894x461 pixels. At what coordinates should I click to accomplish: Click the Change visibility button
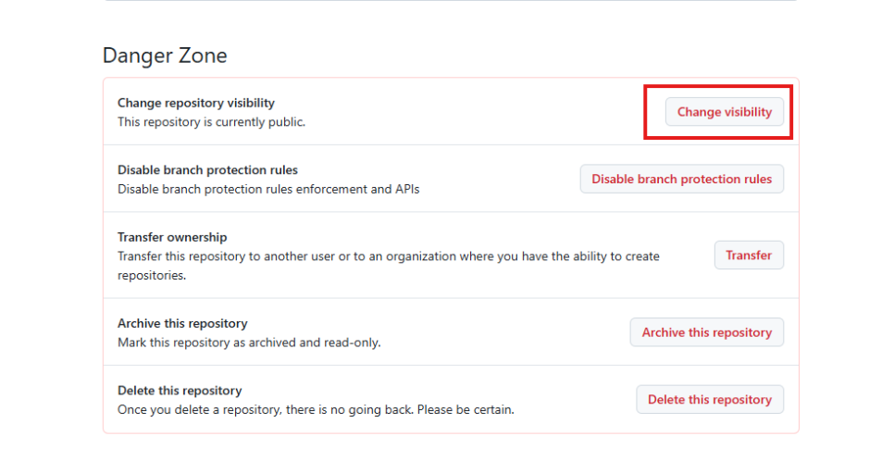(x=724, y=112)
